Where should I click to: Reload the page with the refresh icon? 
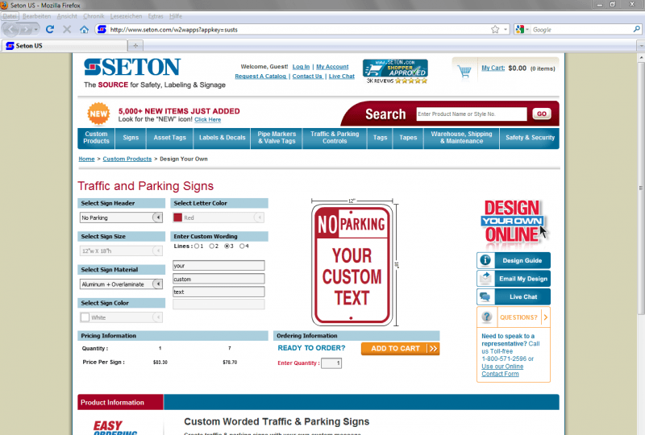(x=50, y=30)
